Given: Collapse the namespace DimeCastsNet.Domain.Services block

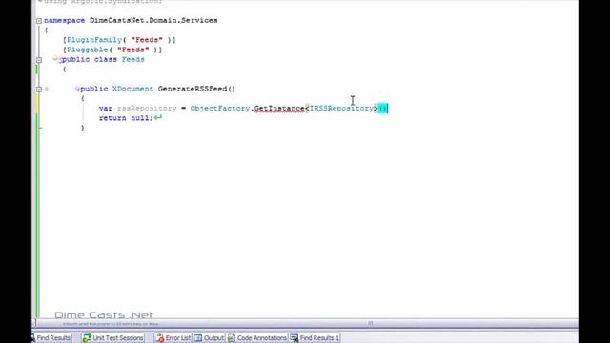Looking at the screenshot, I should (39, 21).
